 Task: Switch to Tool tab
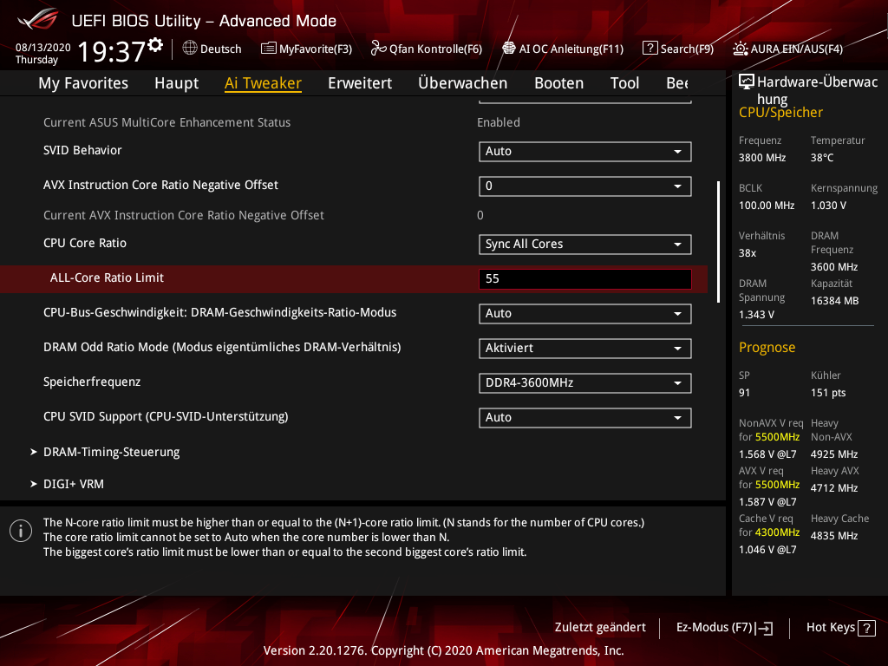tap(624, 83)
